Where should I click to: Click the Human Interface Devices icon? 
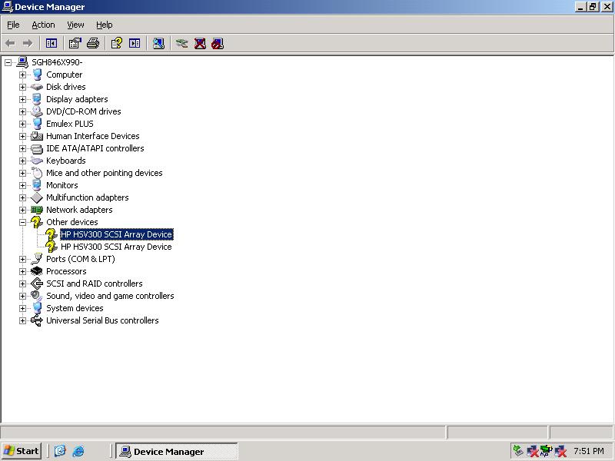click(x=36, y=136)
